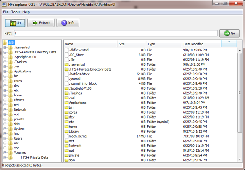The height and width of the screenshot is (170, 245).
Task: Click the Go button
Action: [x=229, y=33]
